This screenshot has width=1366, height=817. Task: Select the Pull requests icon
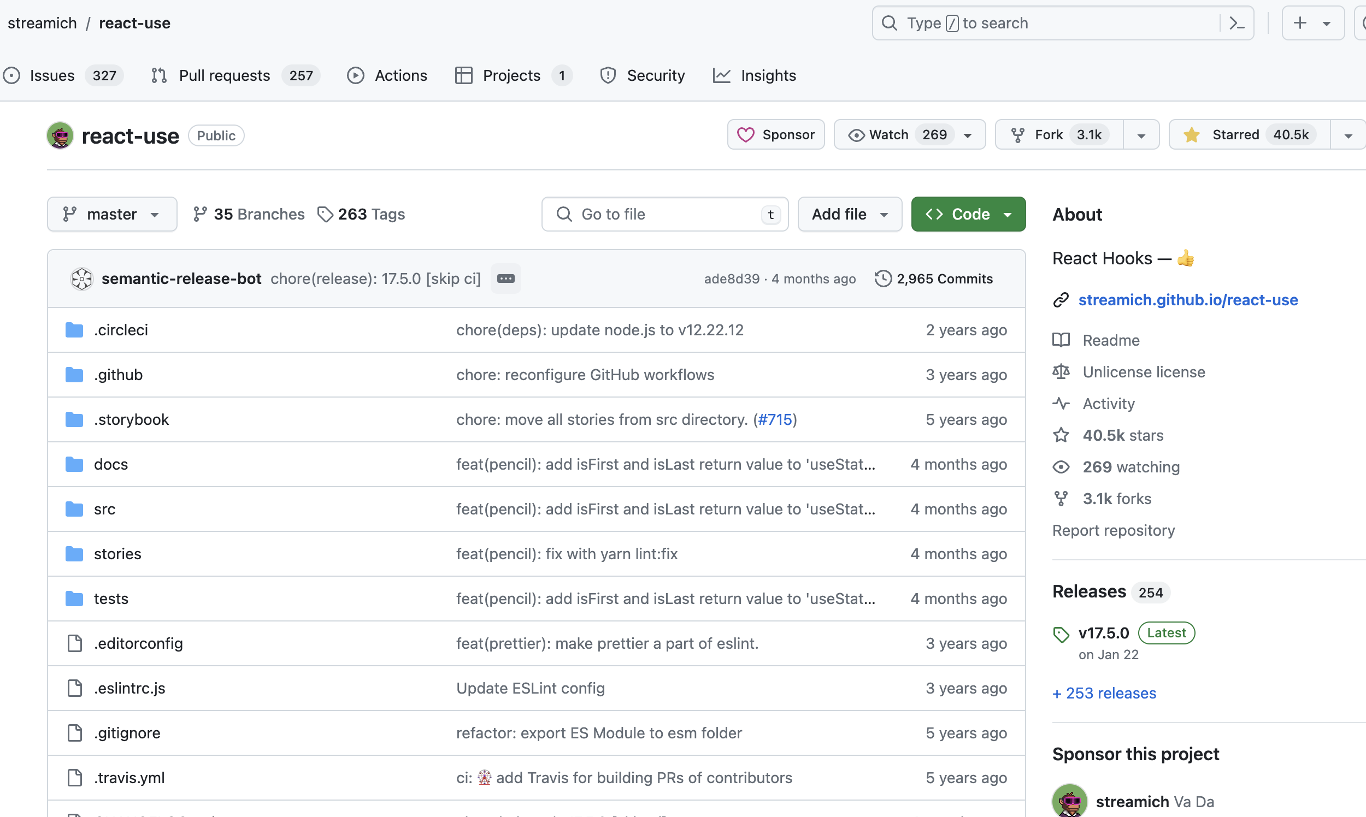click(158, 75)
